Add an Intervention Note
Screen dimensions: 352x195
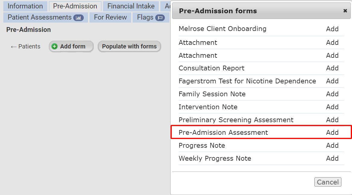(x=332, y=107)
